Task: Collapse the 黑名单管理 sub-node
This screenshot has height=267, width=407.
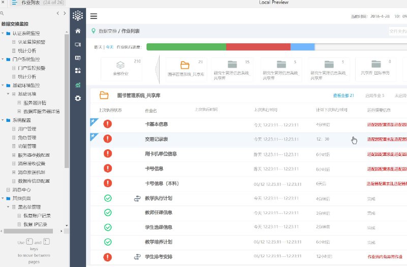Action: pos(8,207)
